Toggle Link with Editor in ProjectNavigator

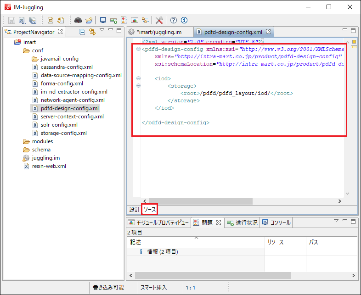point(92,32)
